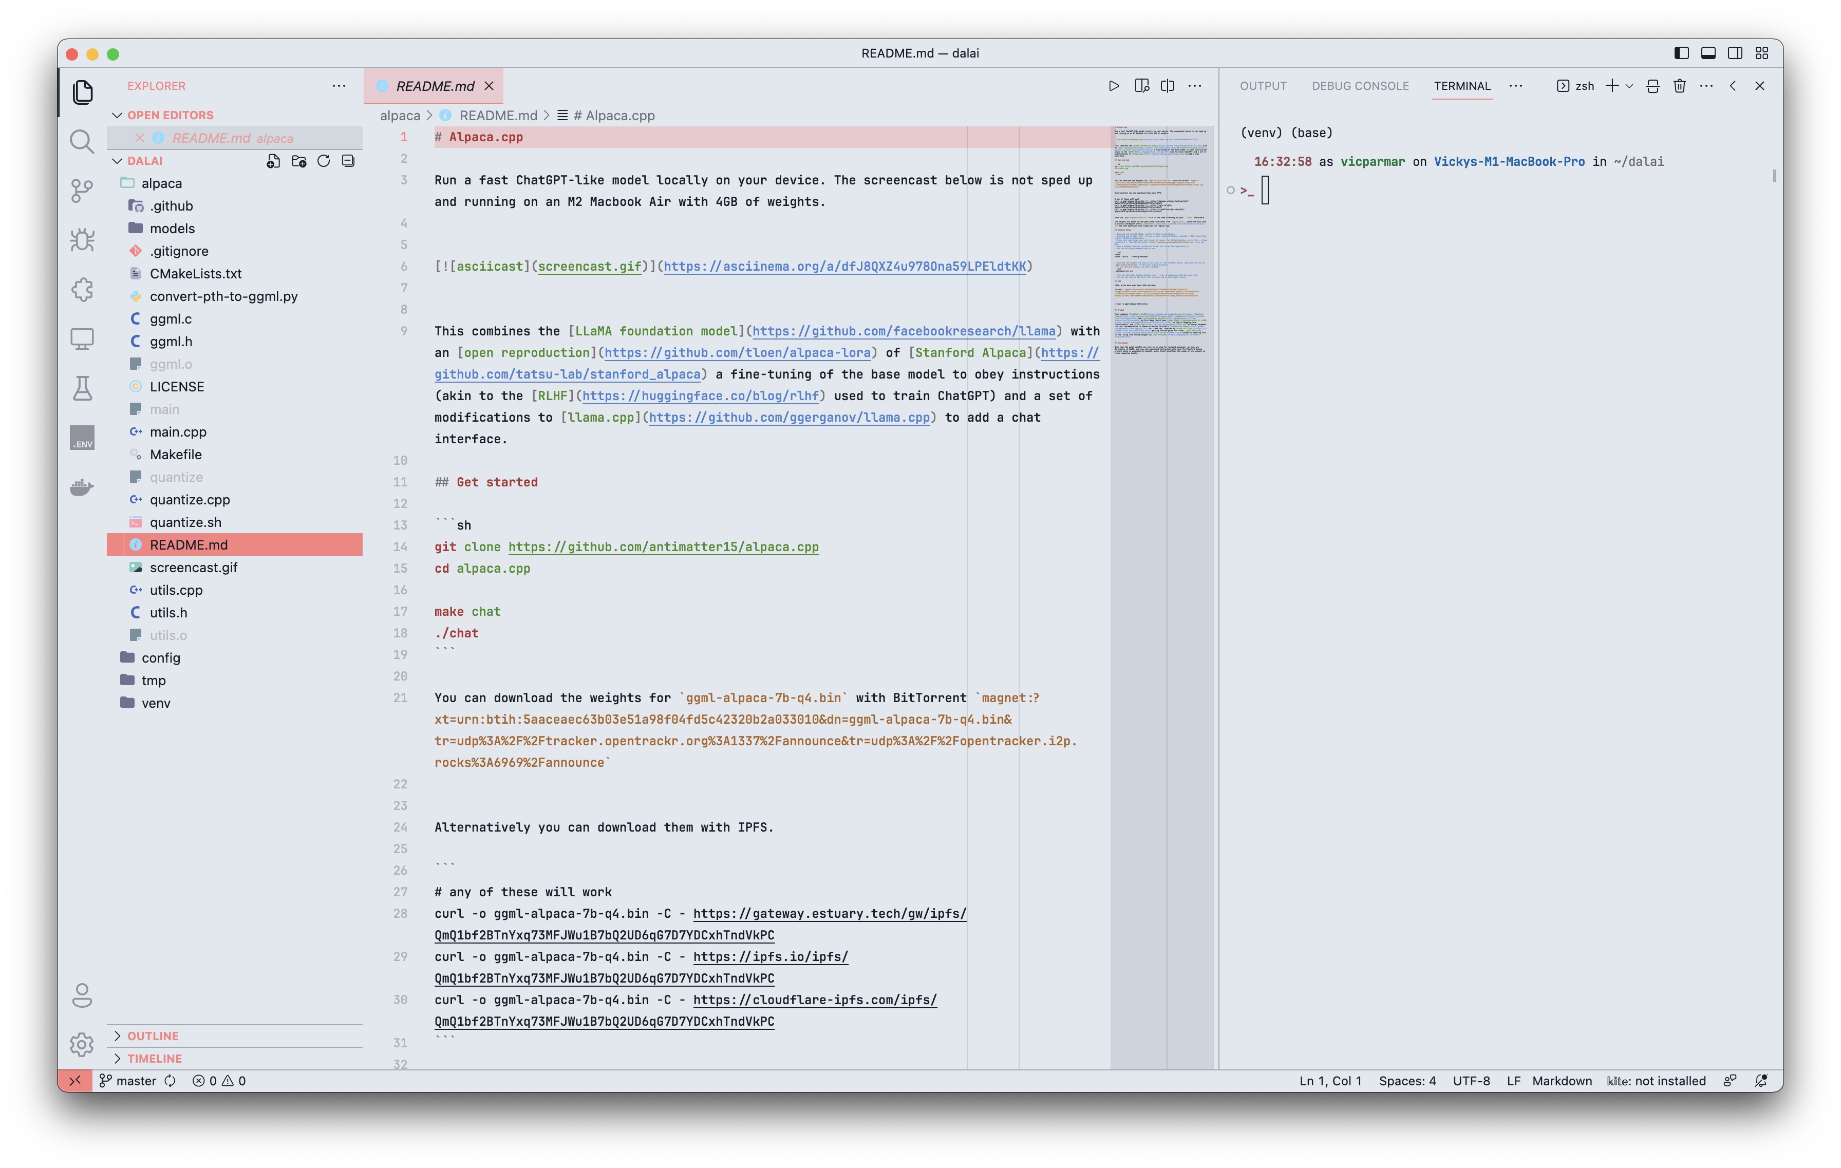
Task: Expand the config folder
Action: (x=234, y=657)
